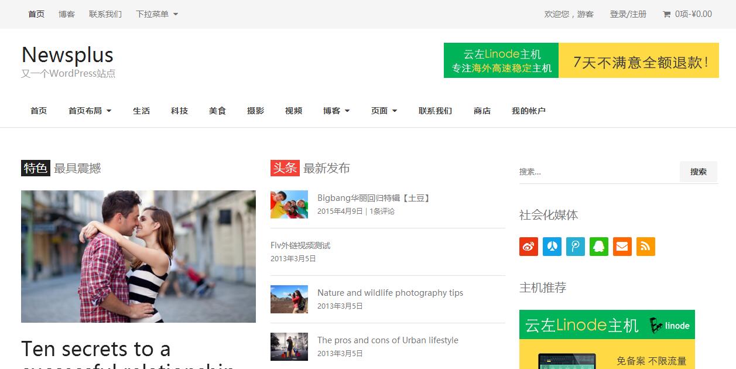Screen dimensions: 736x369
Task: Open article Bigbang华丽回归特辑【土豆】
Action: pyautogui.click(x=375, y=198)
